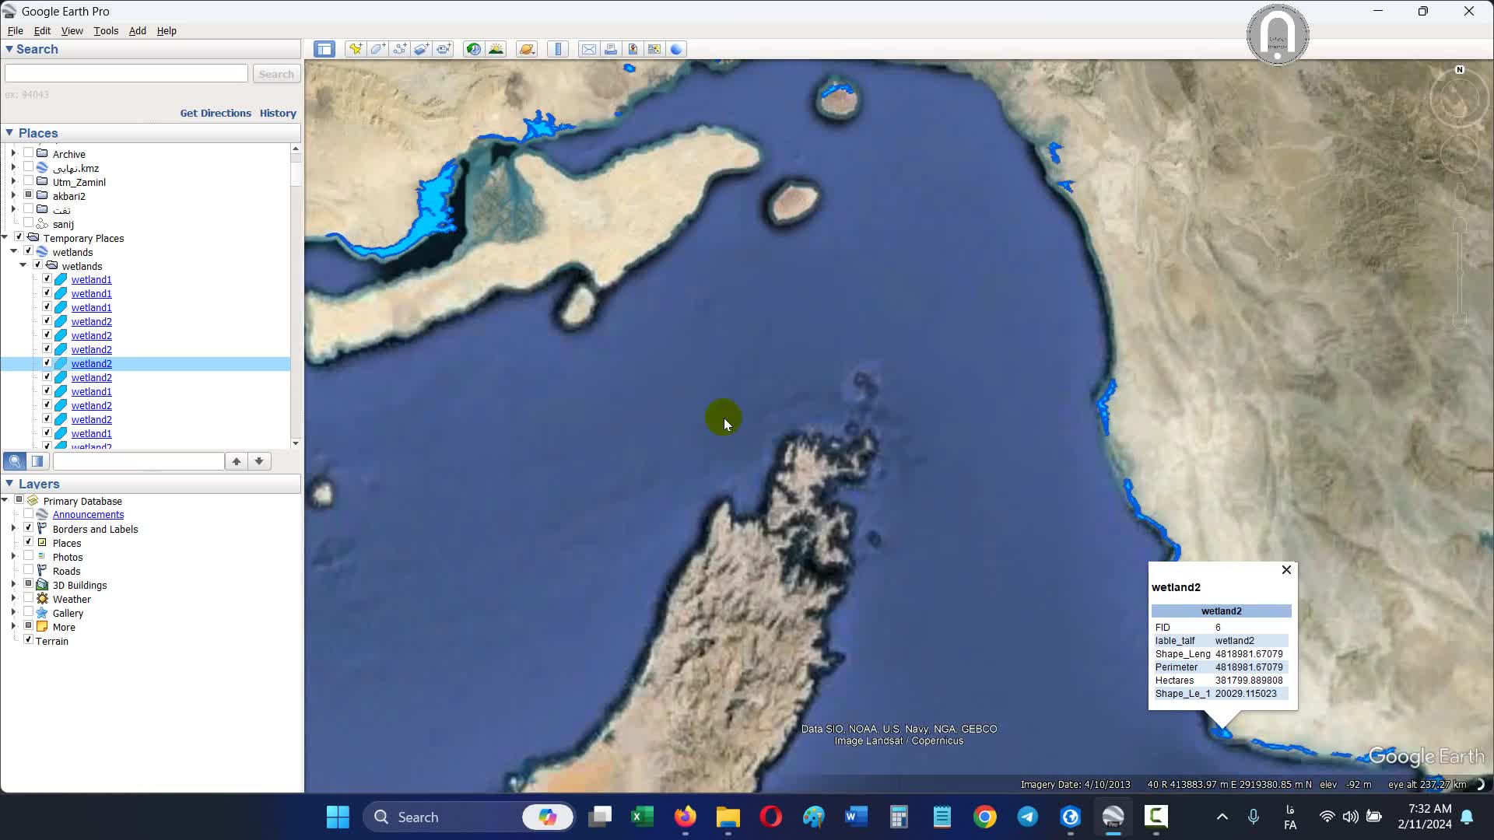Screen dimensions: 1494x840
Task: Click the Get Directions link
Action: (216, 113)
